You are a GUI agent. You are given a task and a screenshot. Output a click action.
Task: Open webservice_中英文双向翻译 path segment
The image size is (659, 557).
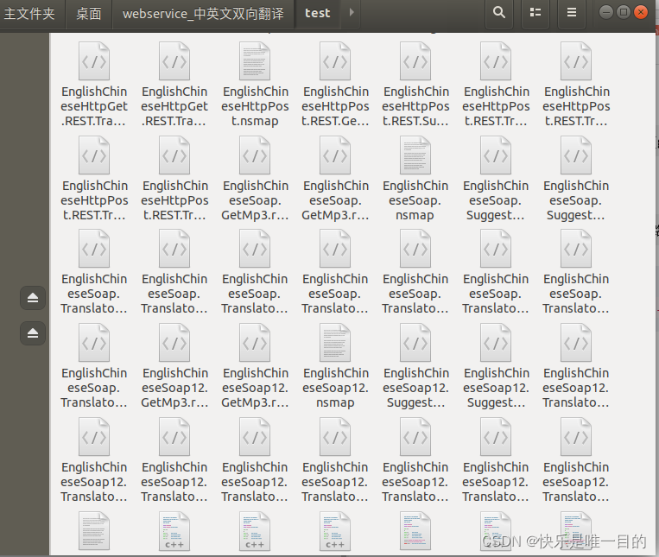click(x=203, y=14)
